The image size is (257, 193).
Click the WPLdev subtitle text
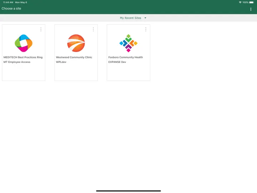pyautogui.click(x=61, y=62)
